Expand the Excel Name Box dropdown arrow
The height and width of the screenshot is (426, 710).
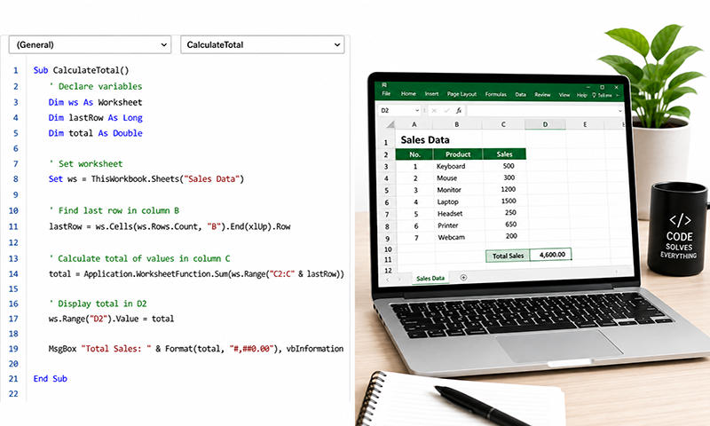tap(417, 110)
